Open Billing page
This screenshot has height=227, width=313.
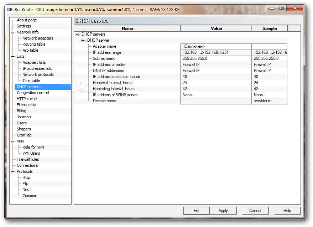pyautogui.click(x=21, y=111)
